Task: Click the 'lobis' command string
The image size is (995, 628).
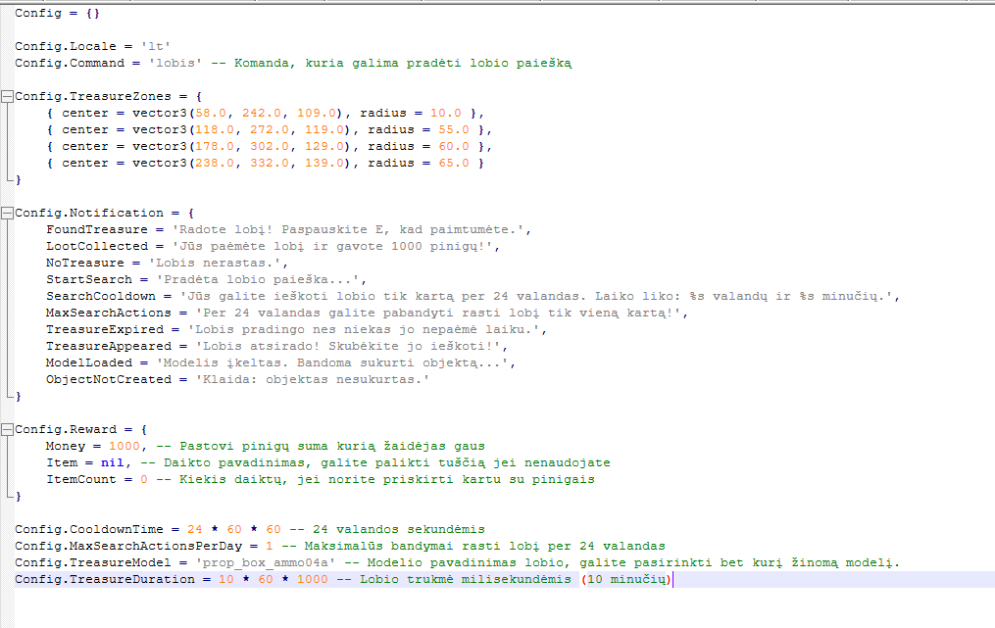Action: click(x=175, y=63)
